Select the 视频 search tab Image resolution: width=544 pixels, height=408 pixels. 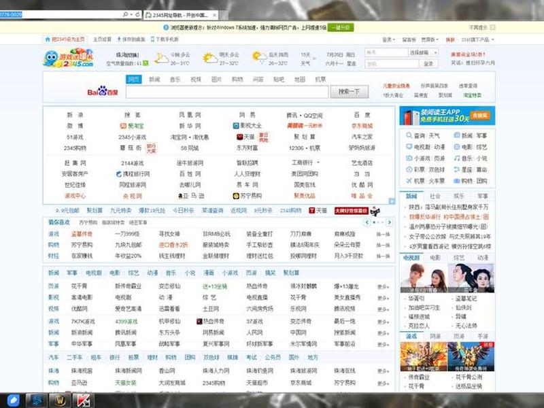coord(196,80)
